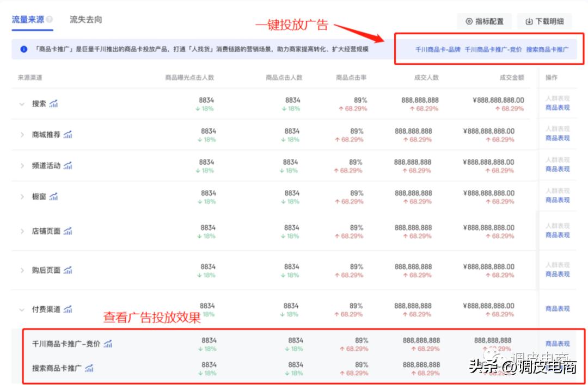Select the 购后页面 channel name

coord(46,270)
